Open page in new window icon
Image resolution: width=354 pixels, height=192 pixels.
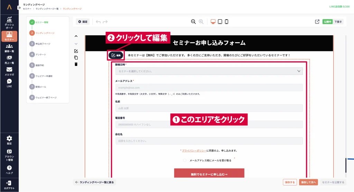point(317,22)
